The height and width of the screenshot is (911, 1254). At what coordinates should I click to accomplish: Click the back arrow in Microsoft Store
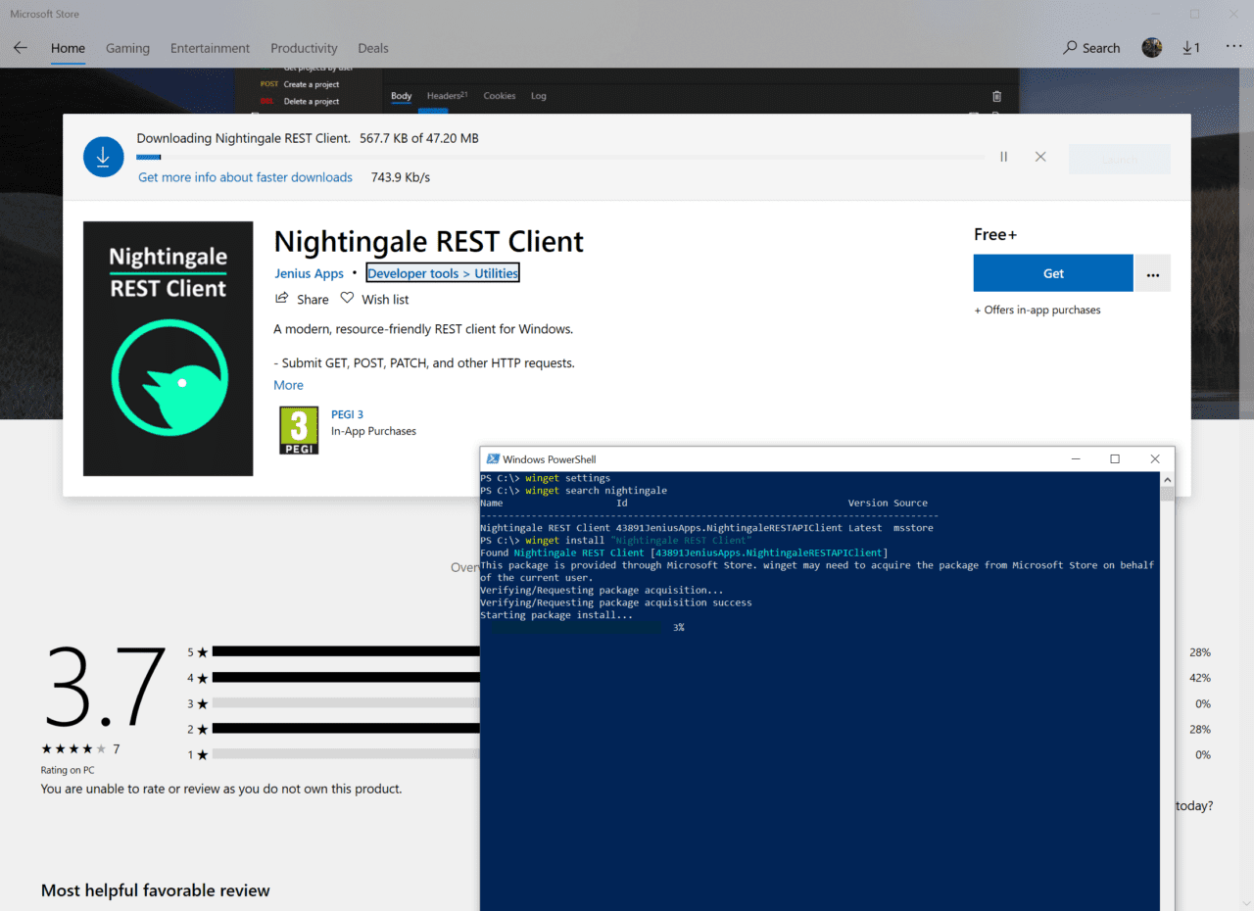(21, 48)
